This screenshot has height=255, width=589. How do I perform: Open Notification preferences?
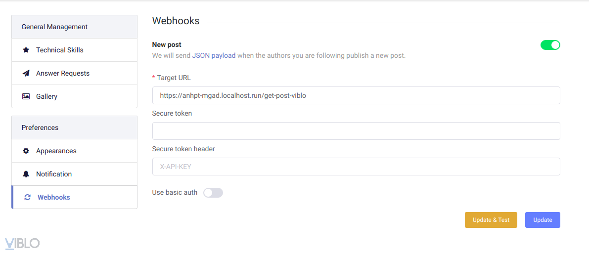pos(54,174)
